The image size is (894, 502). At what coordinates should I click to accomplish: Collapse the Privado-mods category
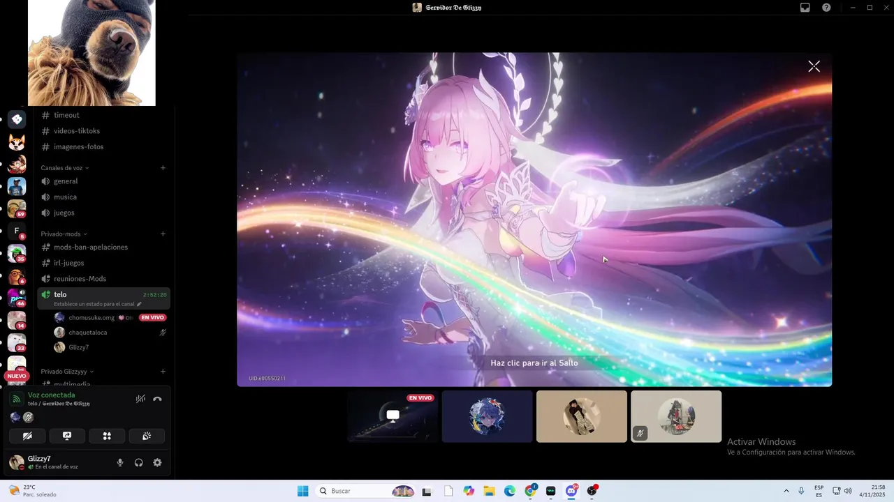click(64, 234)
